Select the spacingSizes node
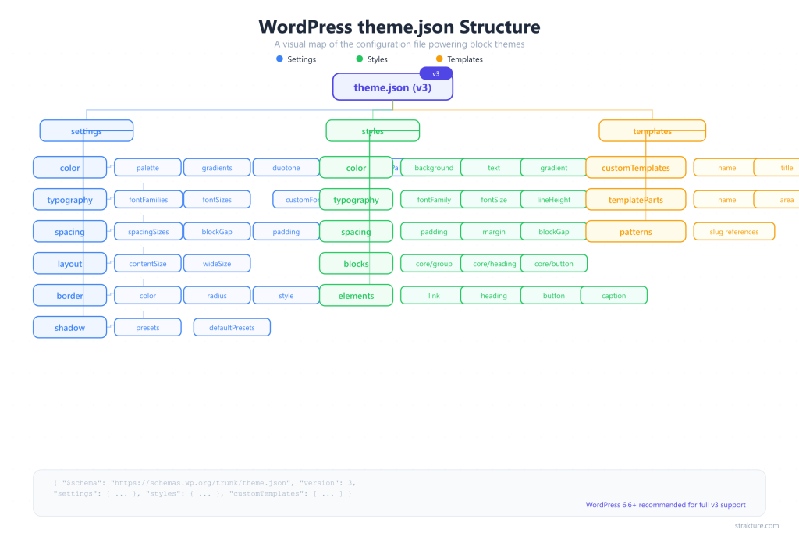This screenshot has width=799, height=533. (x=148, y=232)
